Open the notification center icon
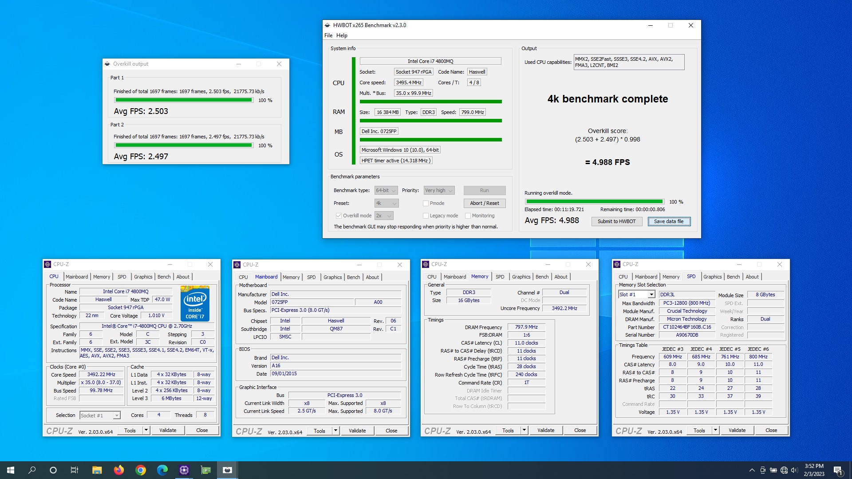The image size is (852, 479). (x=838, y=470)
